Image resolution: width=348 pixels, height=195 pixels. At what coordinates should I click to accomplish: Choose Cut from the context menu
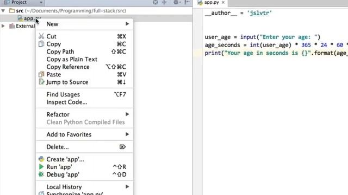tap(84, 36)
